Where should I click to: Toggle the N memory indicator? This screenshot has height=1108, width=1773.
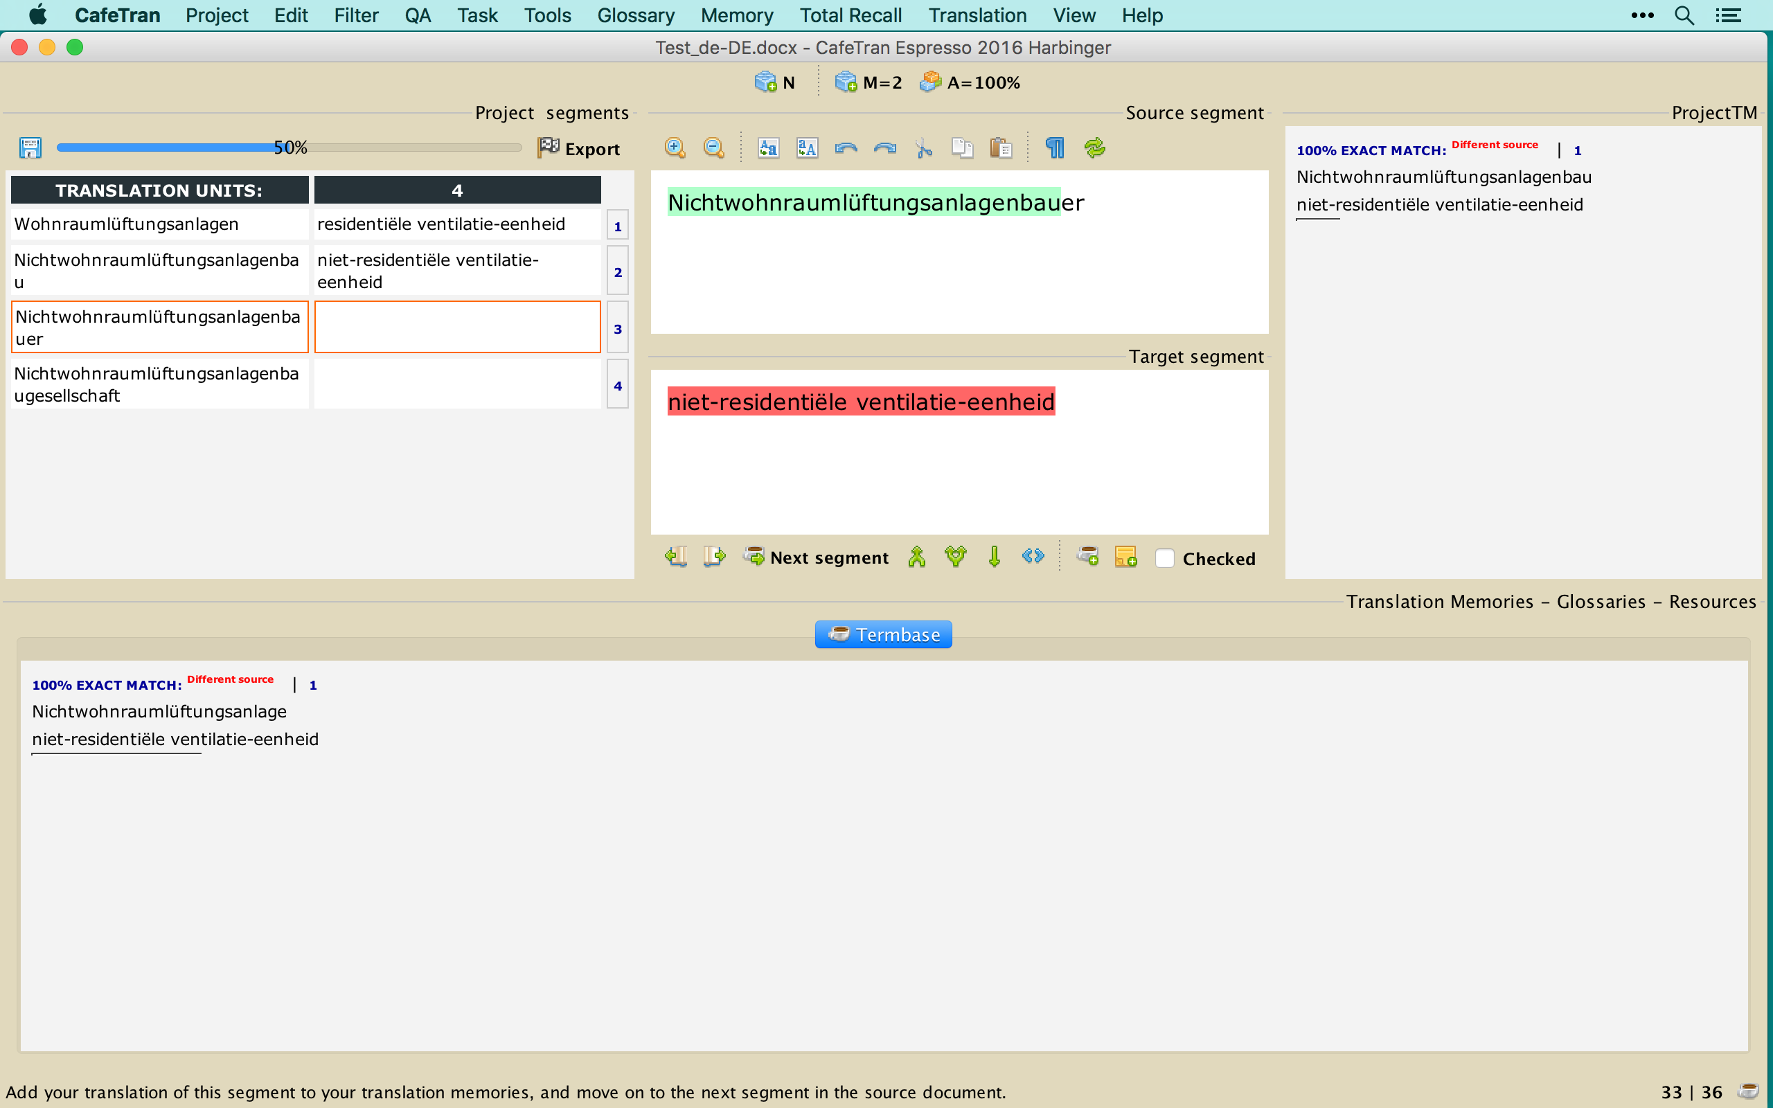[775, 83]
